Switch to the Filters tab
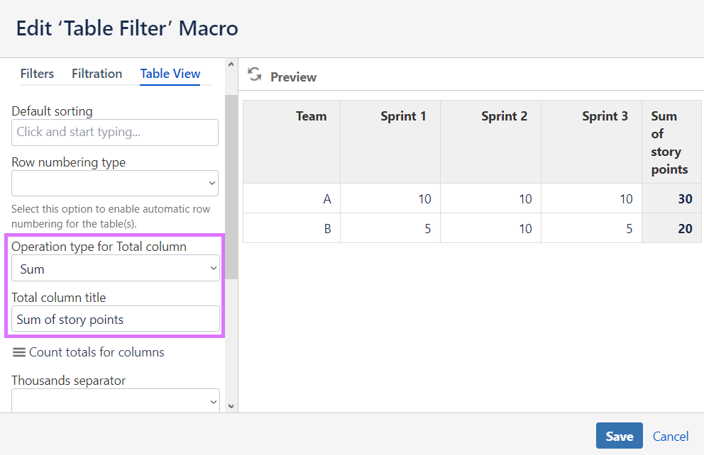 pyautogui.click(x=37, y=74)
